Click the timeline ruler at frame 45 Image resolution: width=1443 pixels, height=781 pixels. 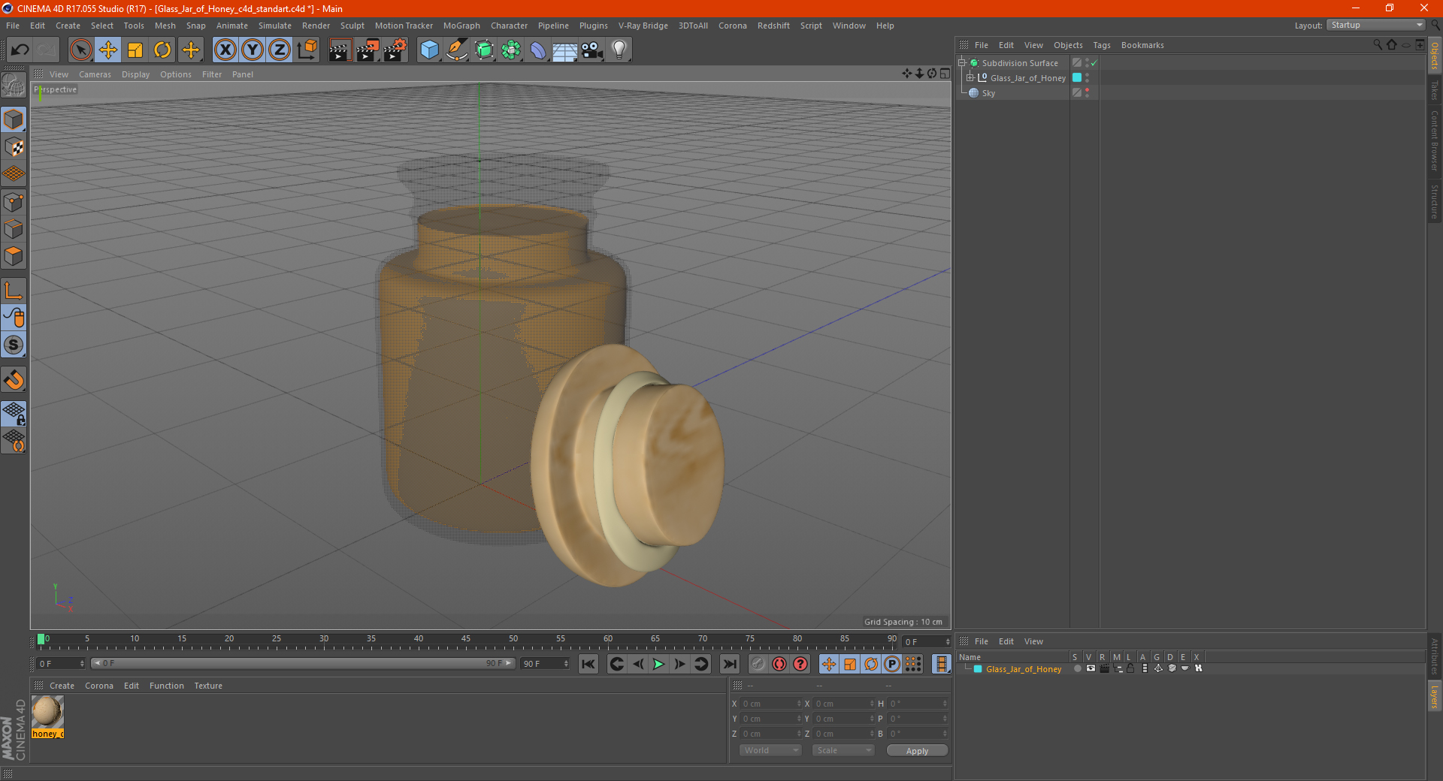click(466, 640)
